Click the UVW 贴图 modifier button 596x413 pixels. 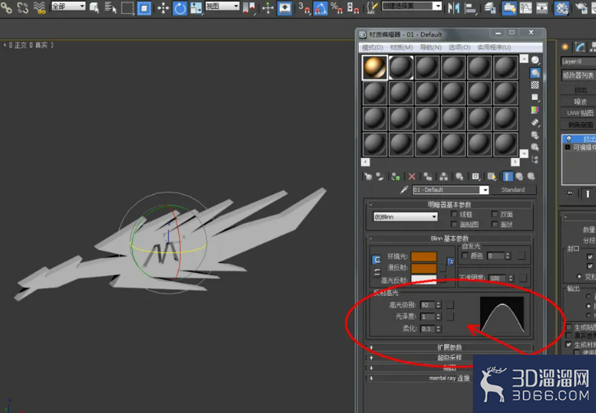click(578, 113)
